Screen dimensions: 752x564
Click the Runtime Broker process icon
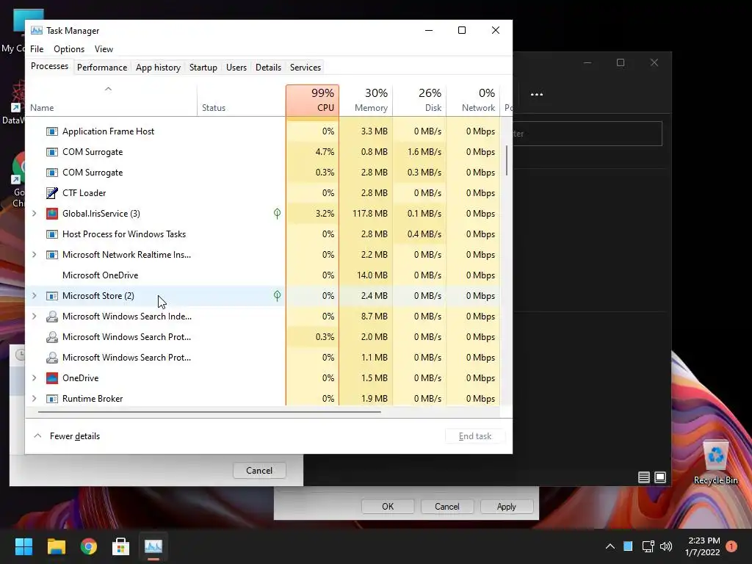52,399
